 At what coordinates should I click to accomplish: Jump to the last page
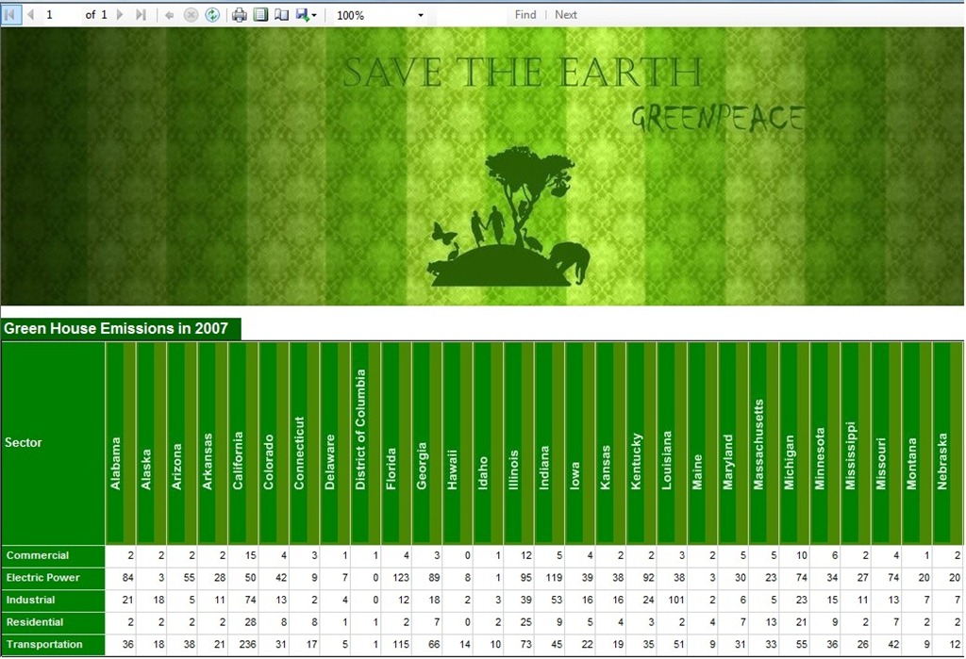[142, 14]
